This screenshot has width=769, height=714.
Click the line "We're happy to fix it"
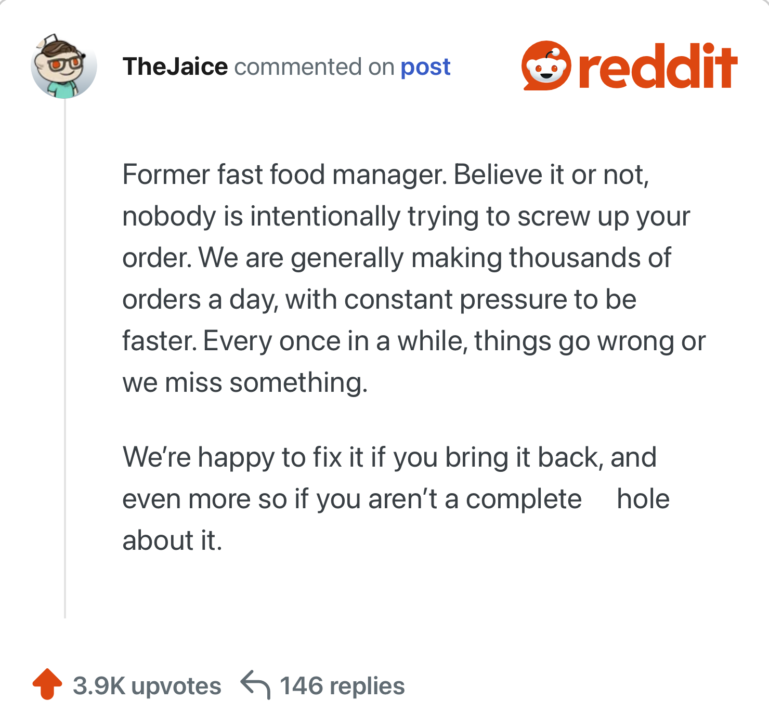(x=389, y=457)
